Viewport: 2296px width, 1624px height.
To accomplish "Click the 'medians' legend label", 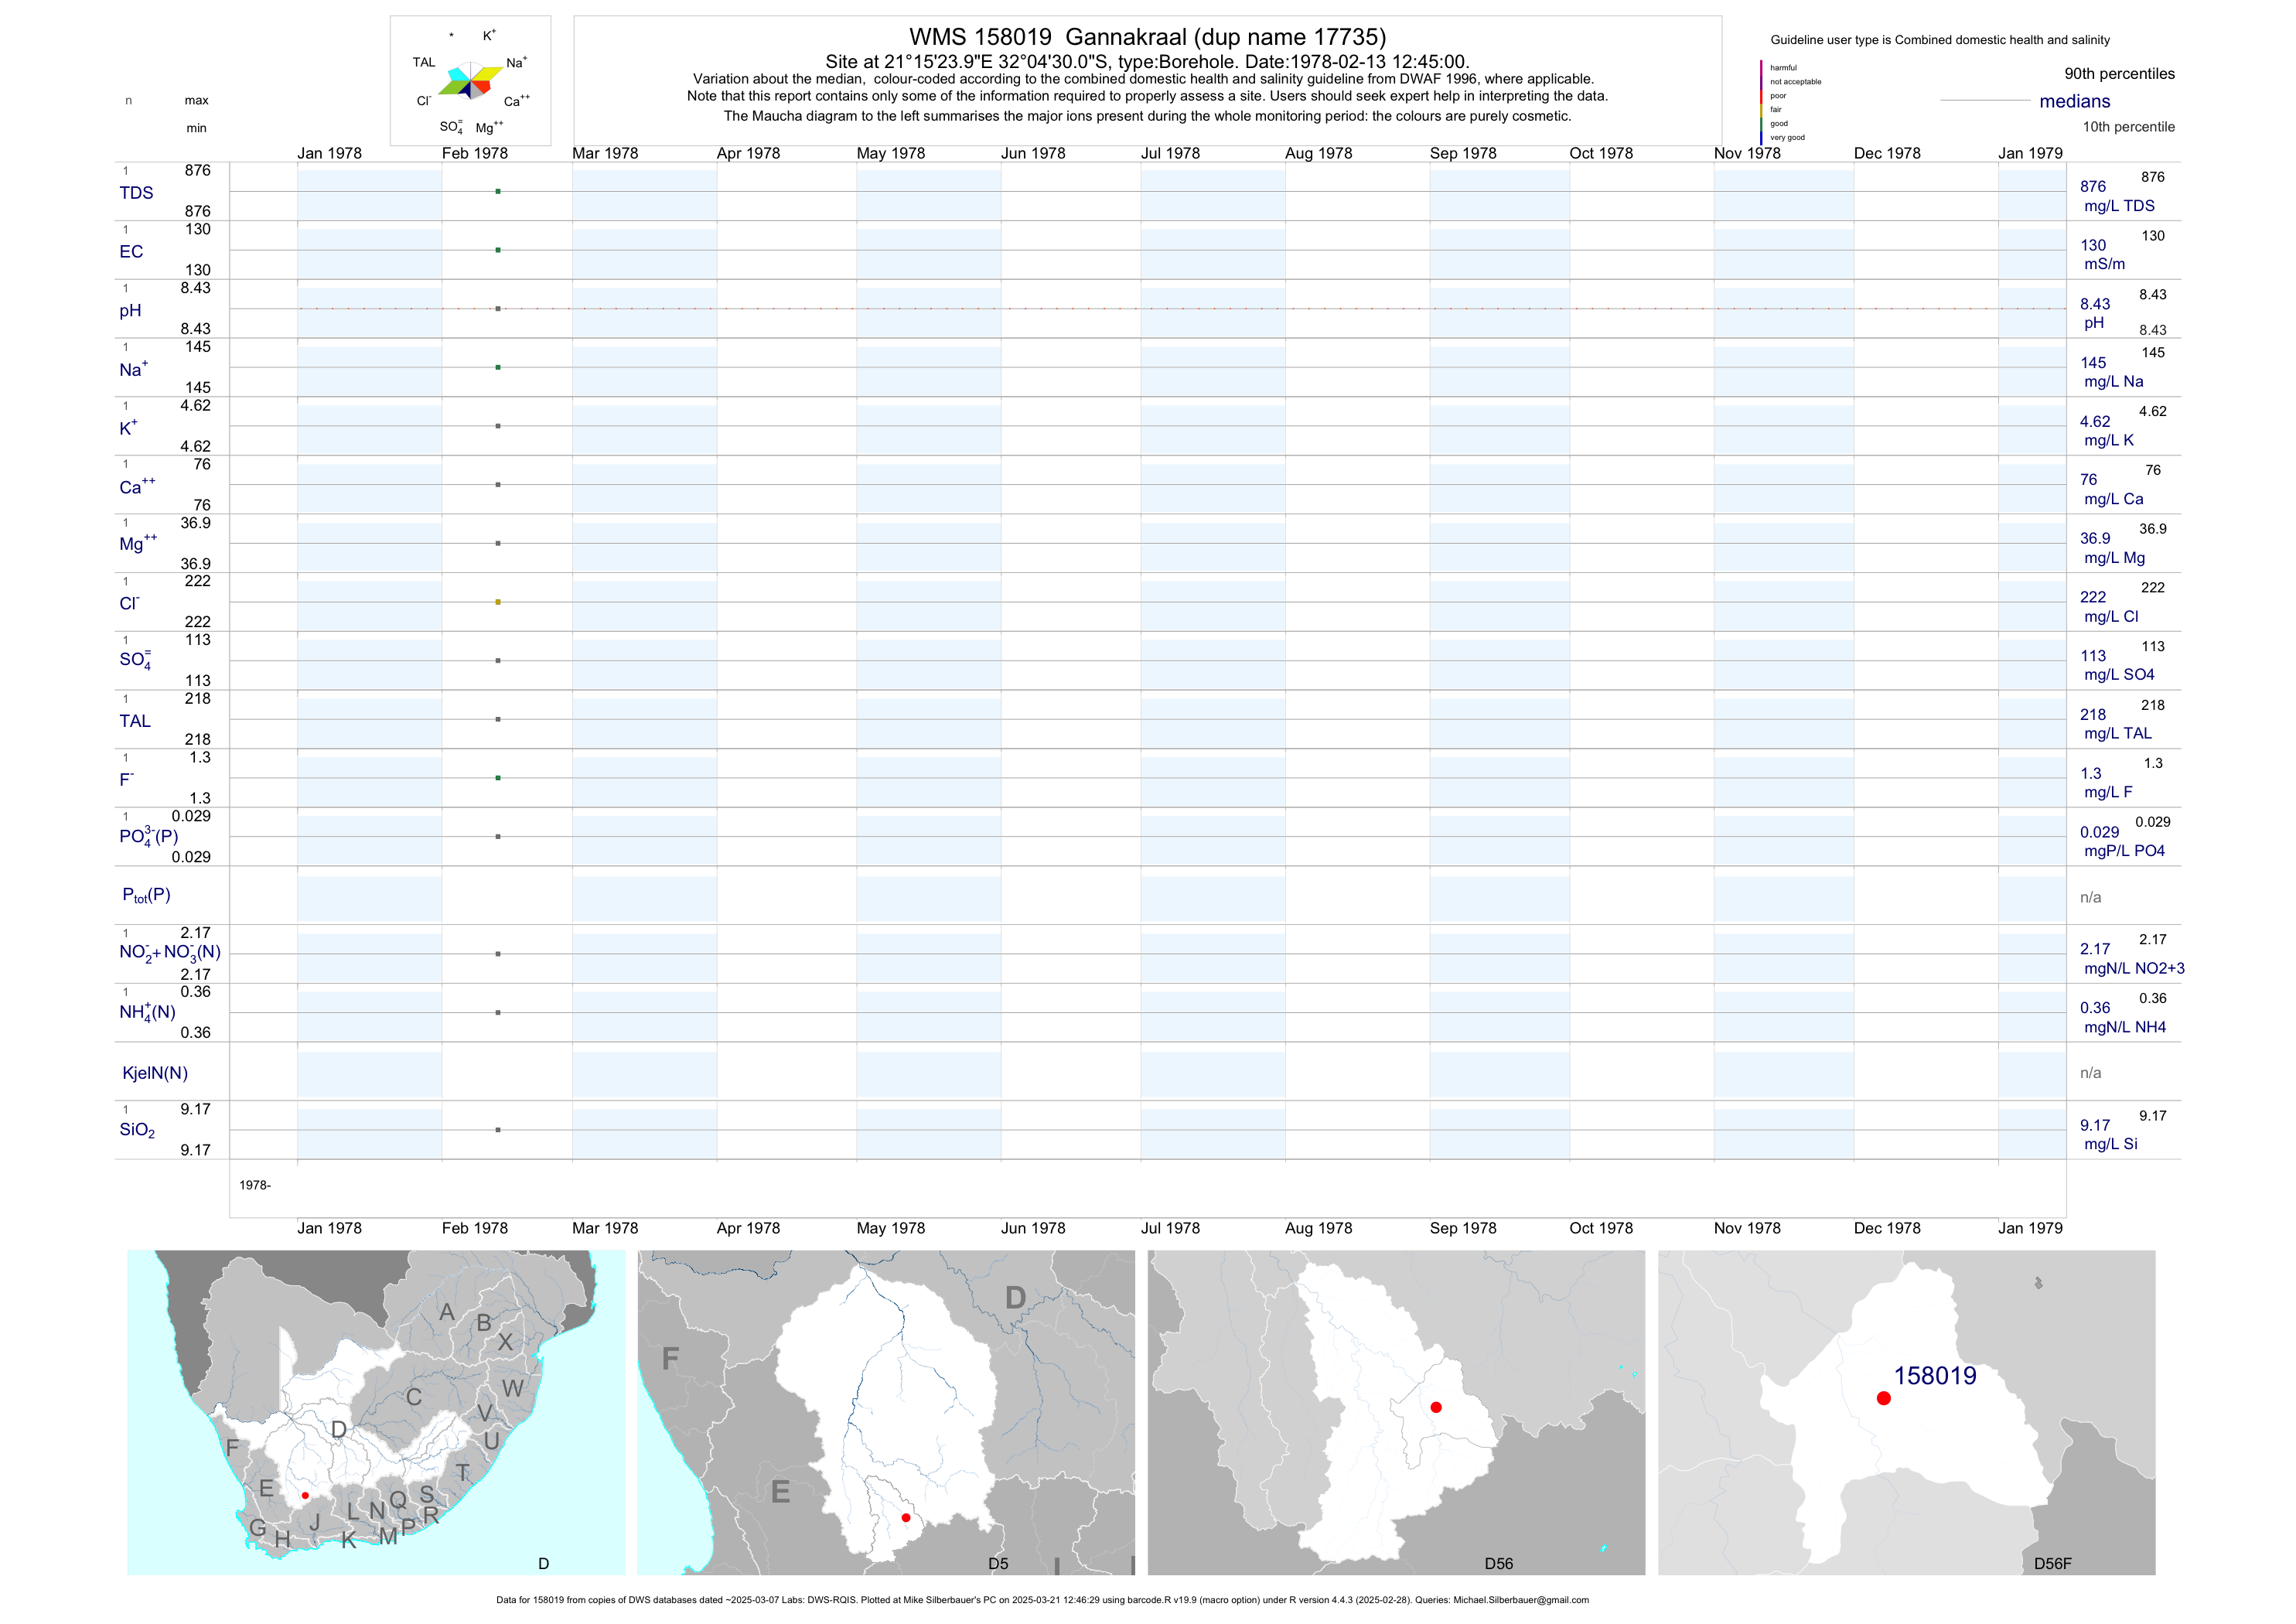I will point(2075,101).
